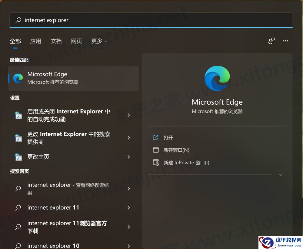Click the InPrivate window icon
Viewport: 303px width, 249px height.
pyautogui.click(x=156, y=162)
